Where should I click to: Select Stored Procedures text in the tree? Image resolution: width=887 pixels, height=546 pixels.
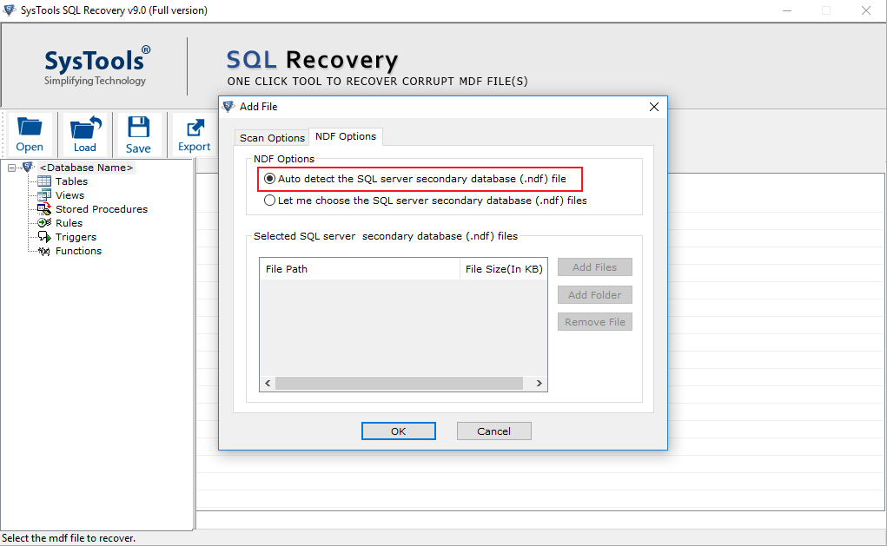[x=102, y=209]
